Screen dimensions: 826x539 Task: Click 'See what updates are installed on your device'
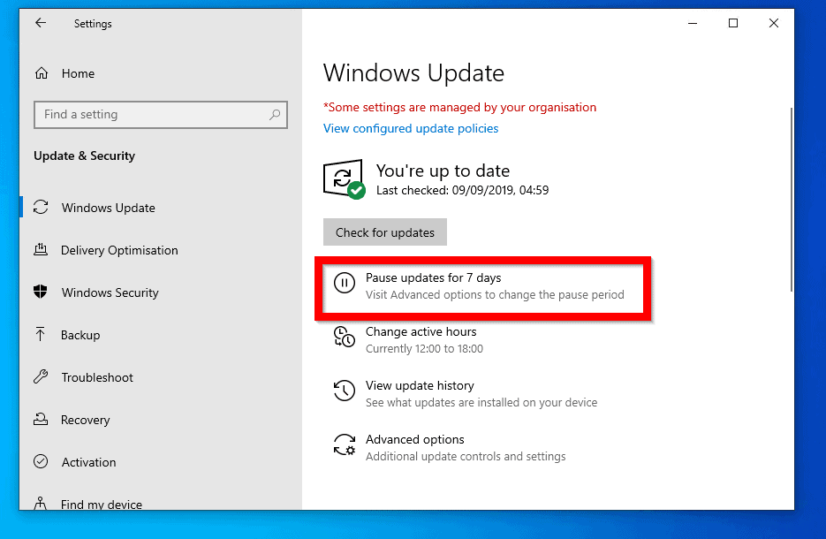pyautogui.click(x=481, y=403)
